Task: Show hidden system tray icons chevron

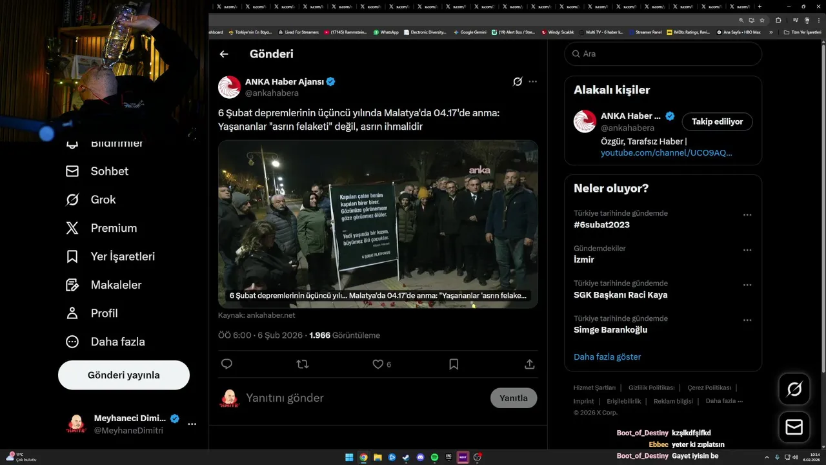Action: (x=767, y=457)
